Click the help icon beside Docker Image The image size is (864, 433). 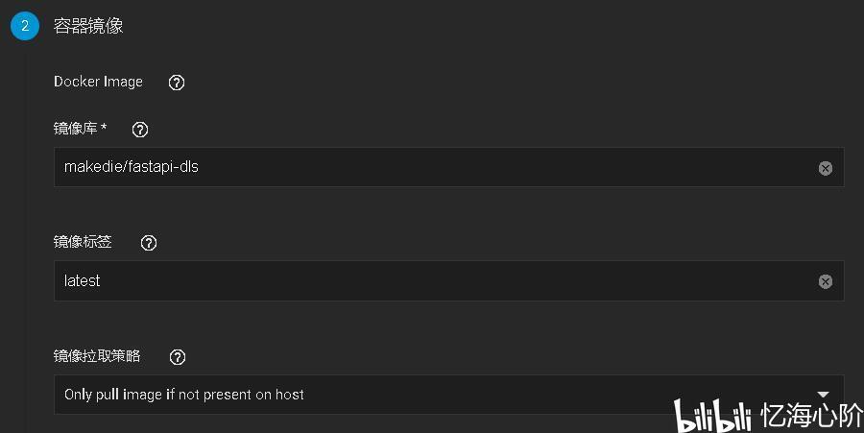coord(177,83)
